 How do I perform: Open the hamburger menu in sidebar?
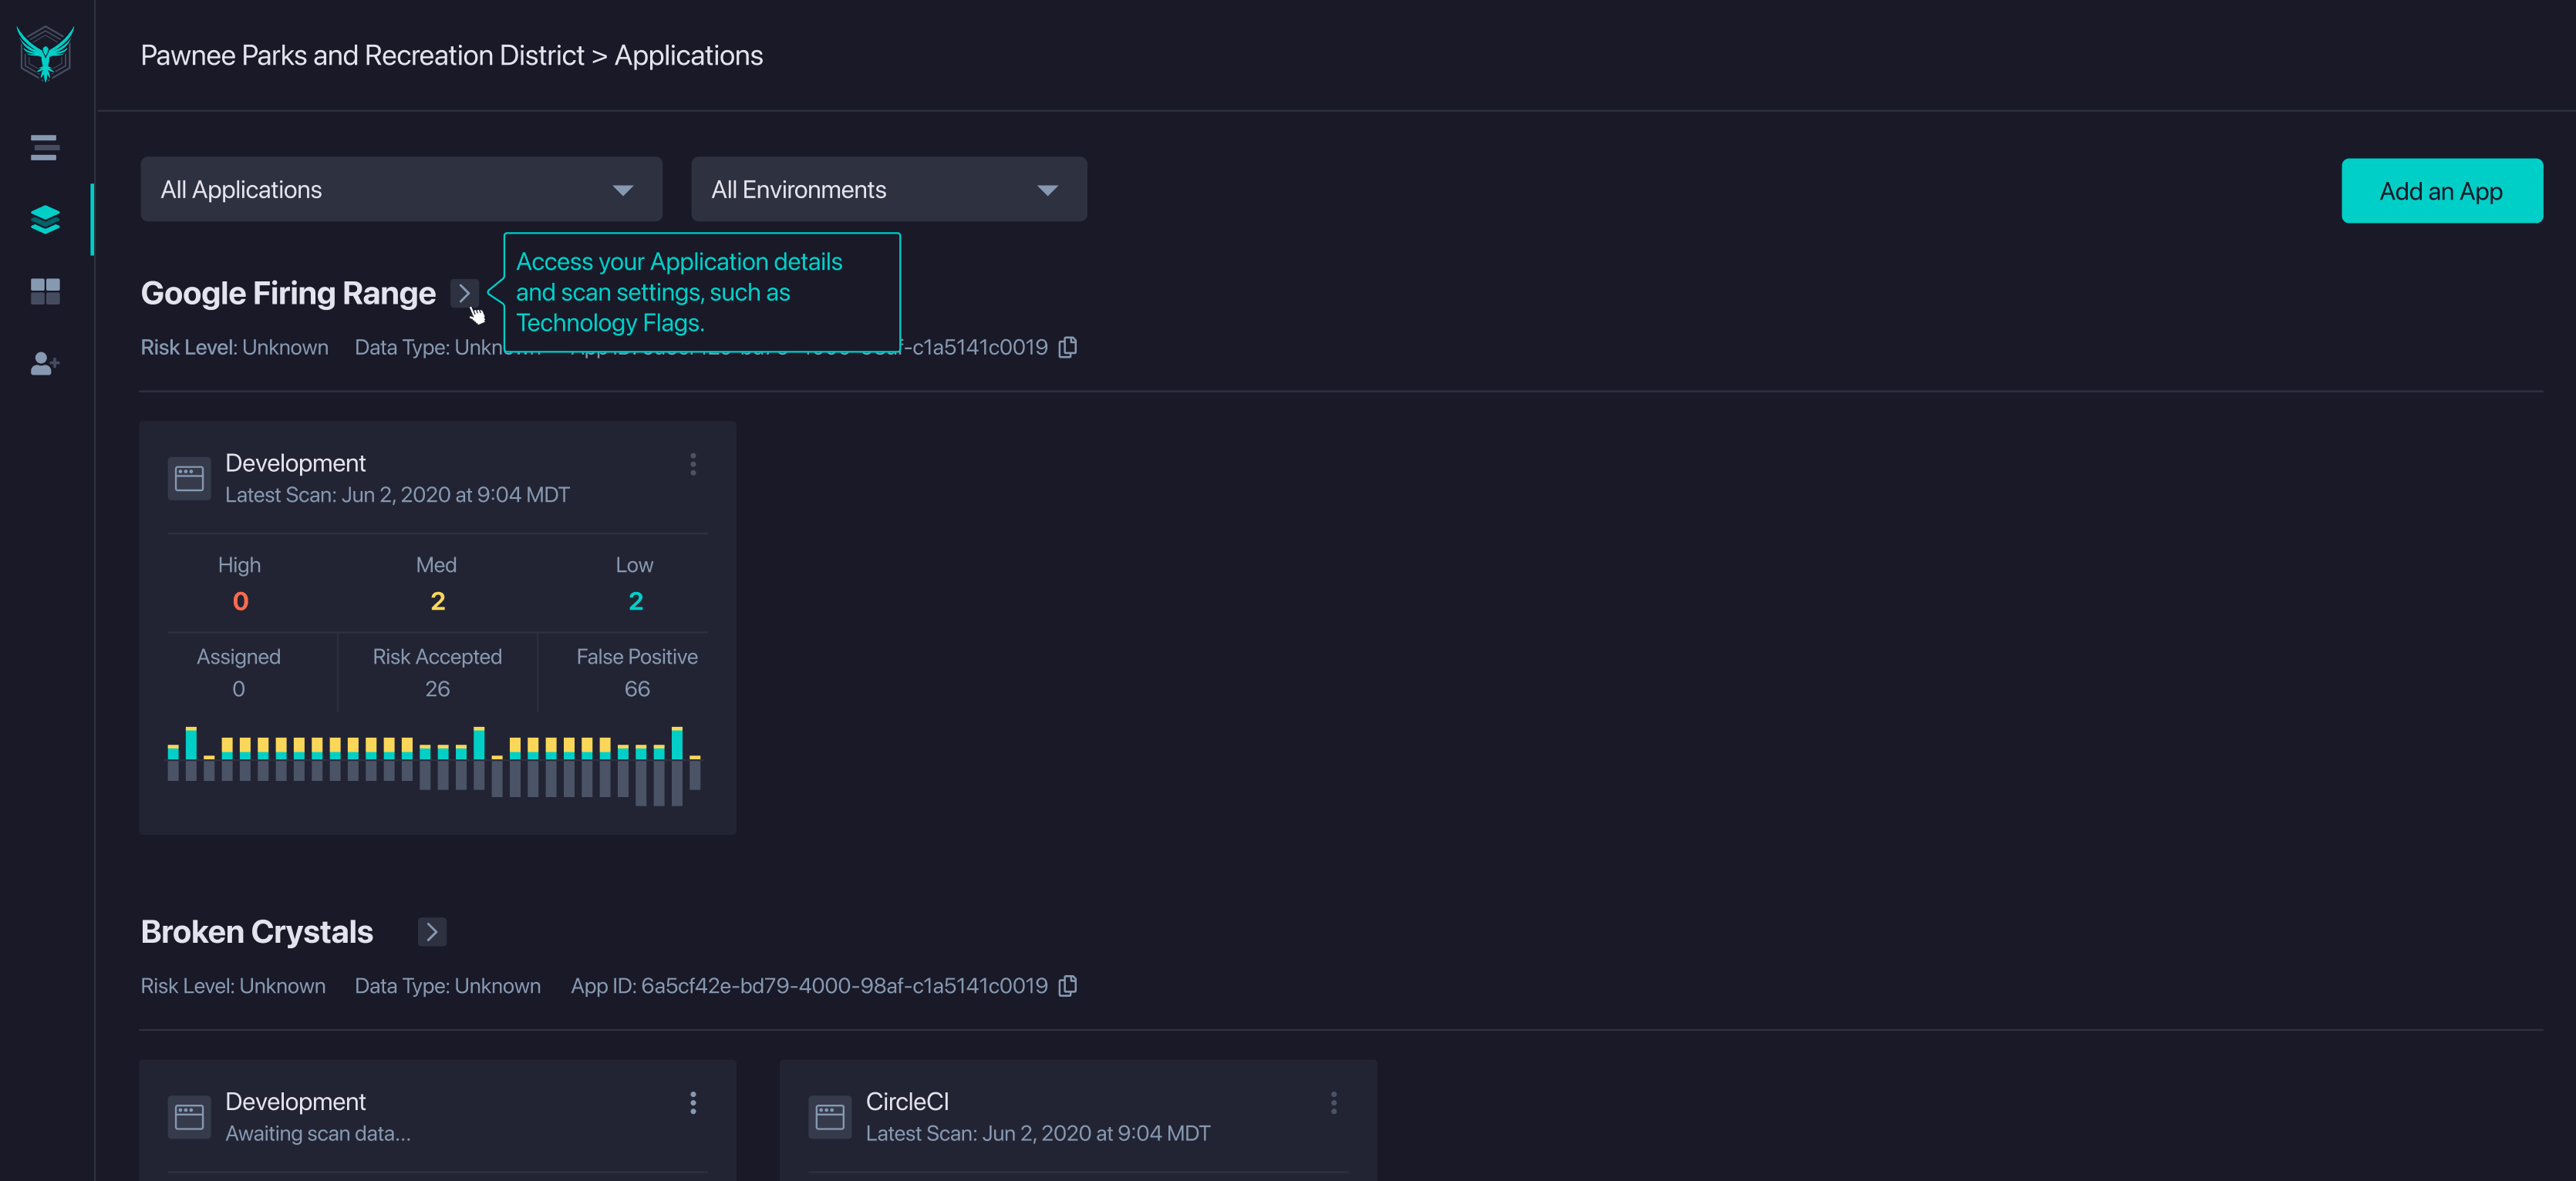45,147
